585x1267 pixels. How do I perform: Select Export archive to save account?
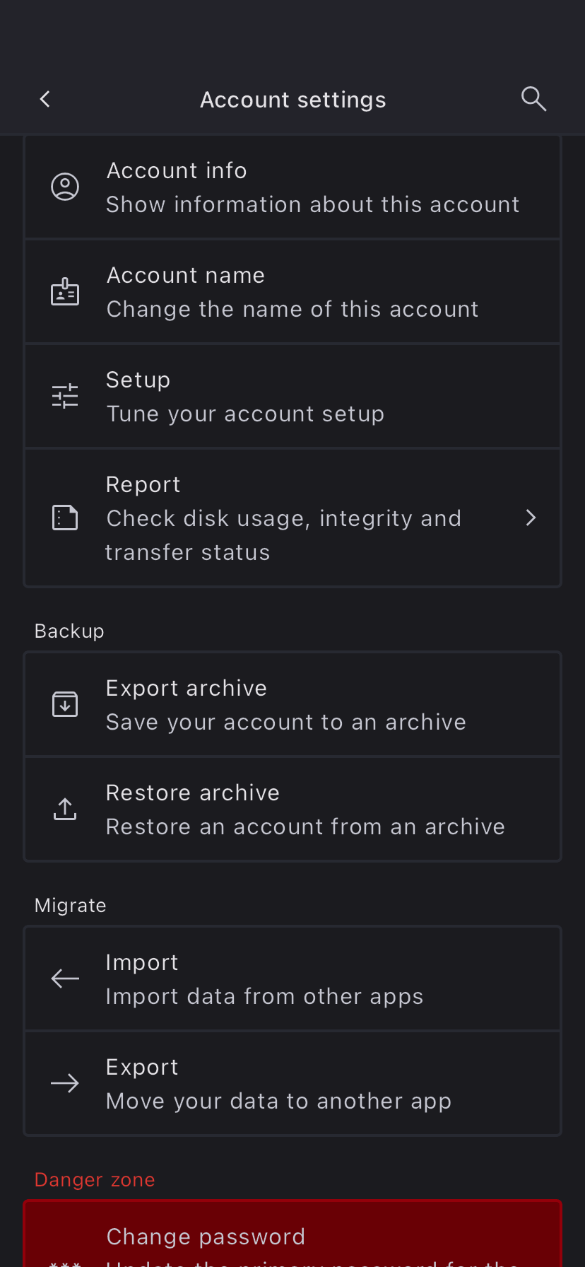point(285,705)
